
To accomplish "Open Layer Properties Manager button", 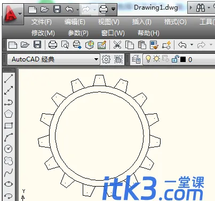I will point(136,59).
